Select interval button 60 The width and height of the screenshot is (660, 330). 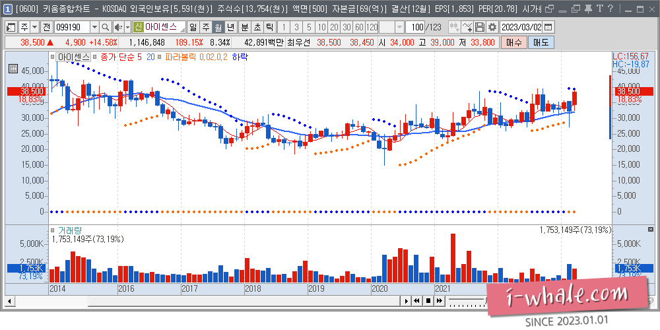pos(360,27)
